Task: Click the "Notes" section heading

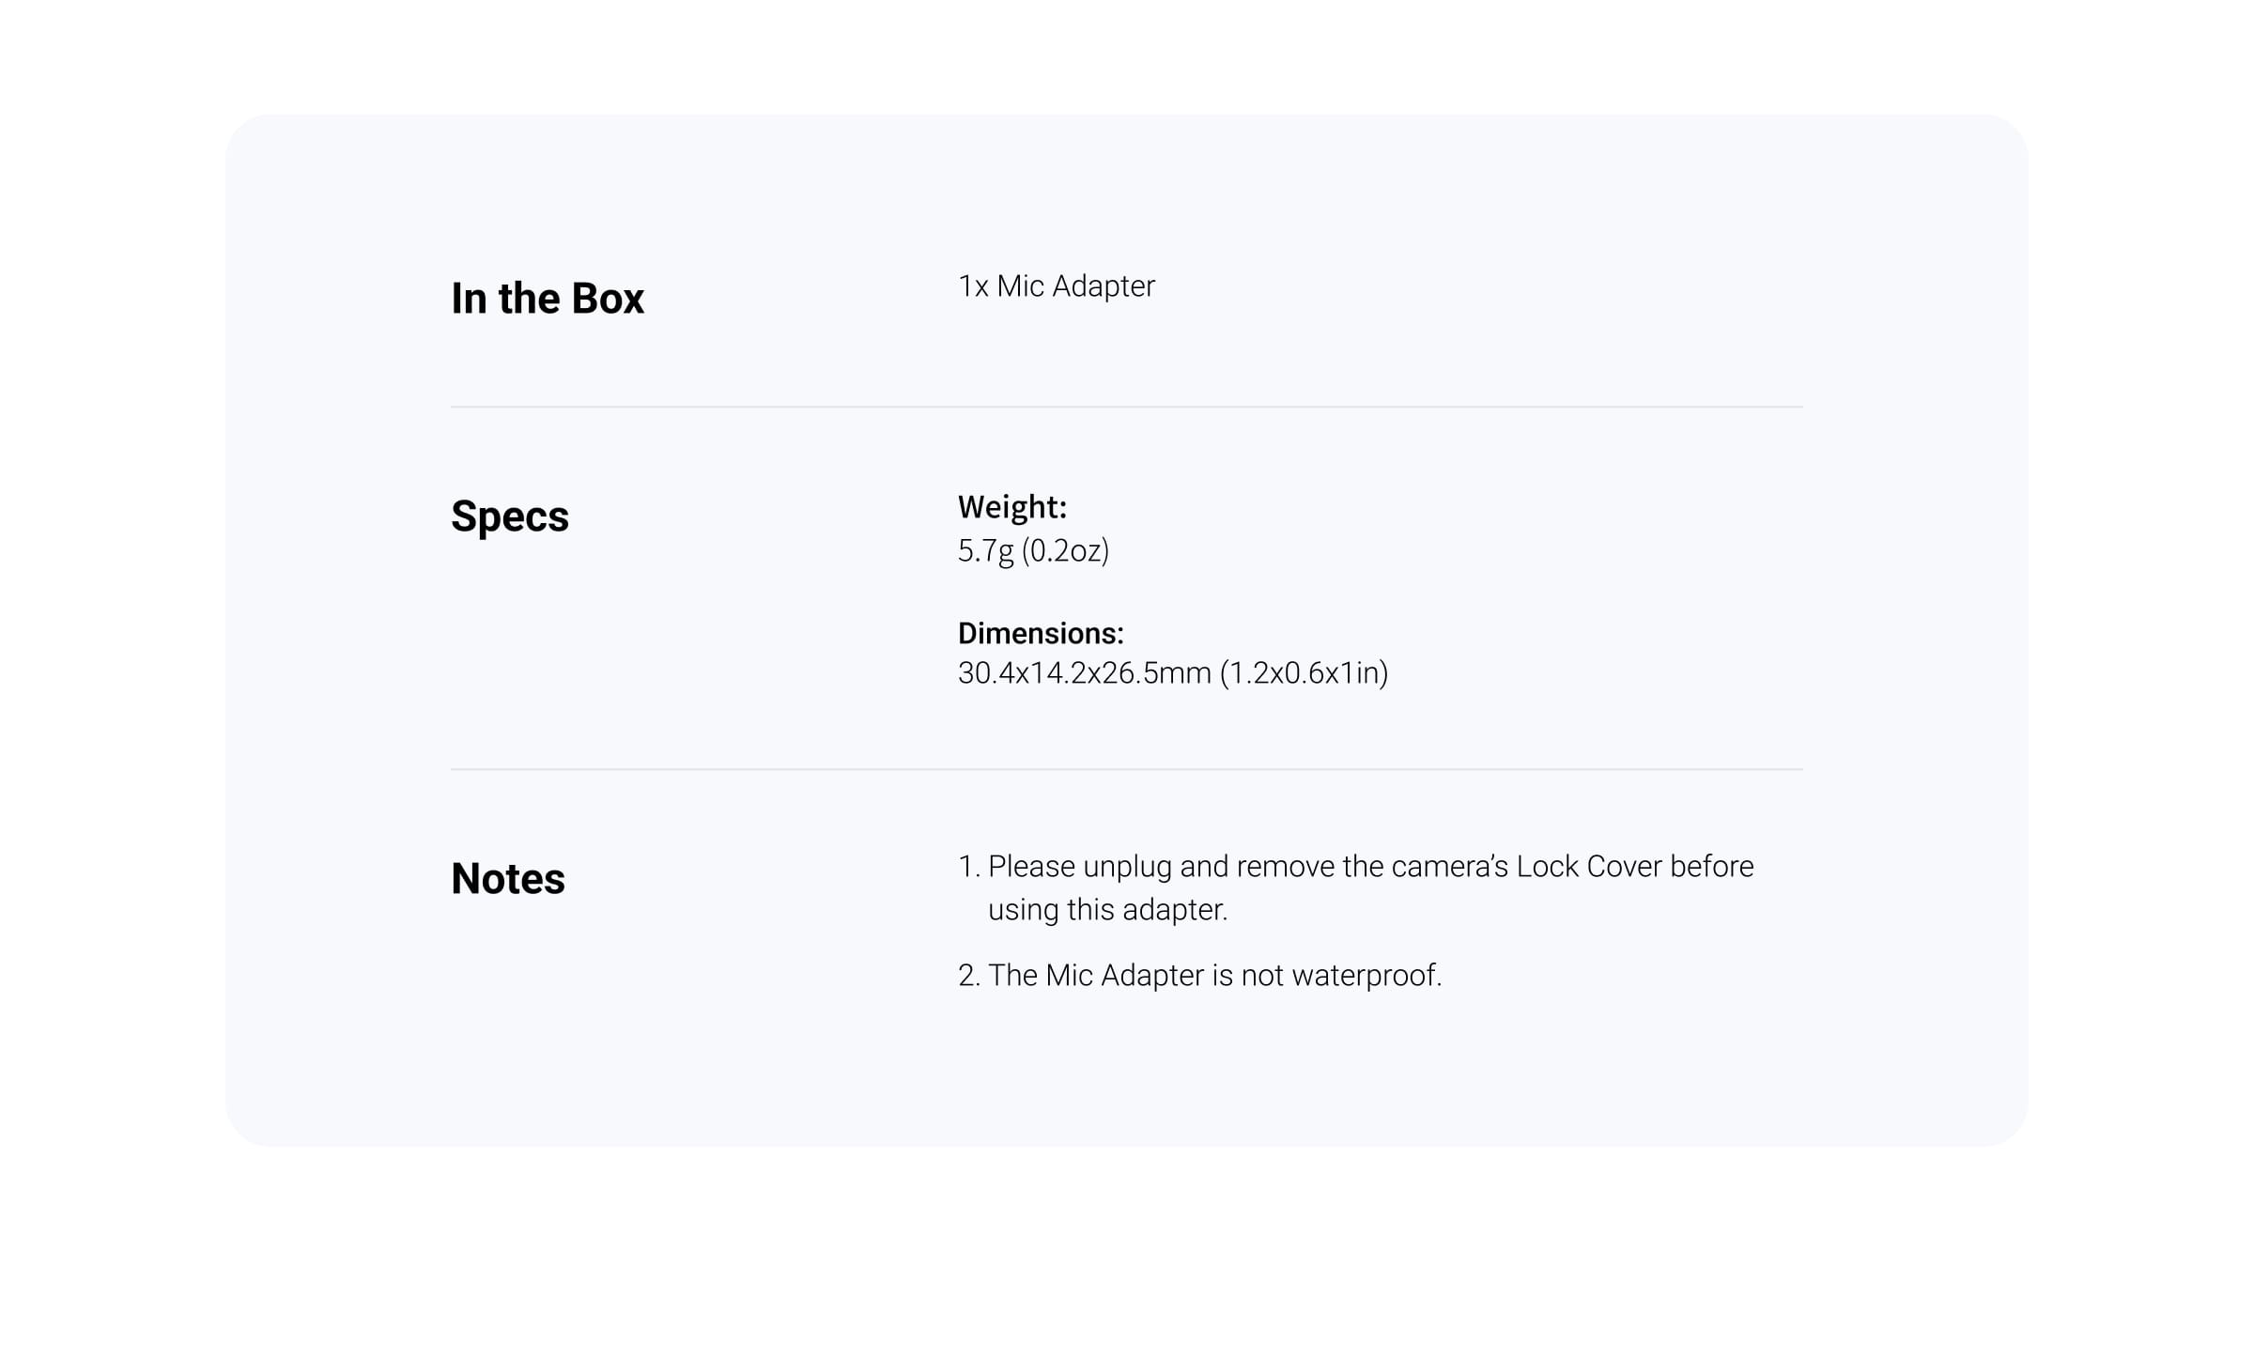Action: 507,879
